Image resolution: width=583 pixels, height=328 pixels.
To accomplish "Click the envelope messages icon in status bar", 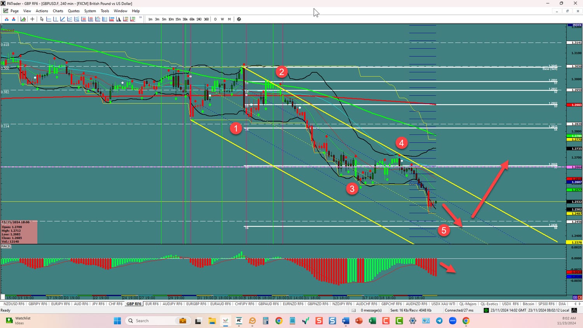I will (354, 310).
